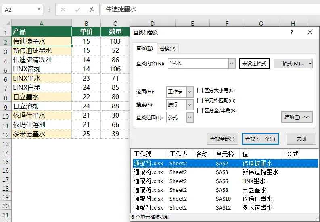
Task: Click the formula bar confirm checkmark icon
Action: (77, 10)
